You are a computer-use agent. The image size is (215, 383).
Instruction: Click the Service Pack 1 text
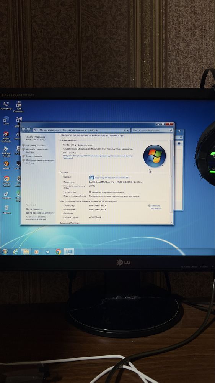(x=70, y=153)
